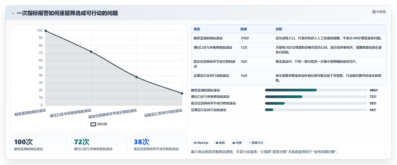
Task: Click the chart data point at 38
Action: [137, 77]
